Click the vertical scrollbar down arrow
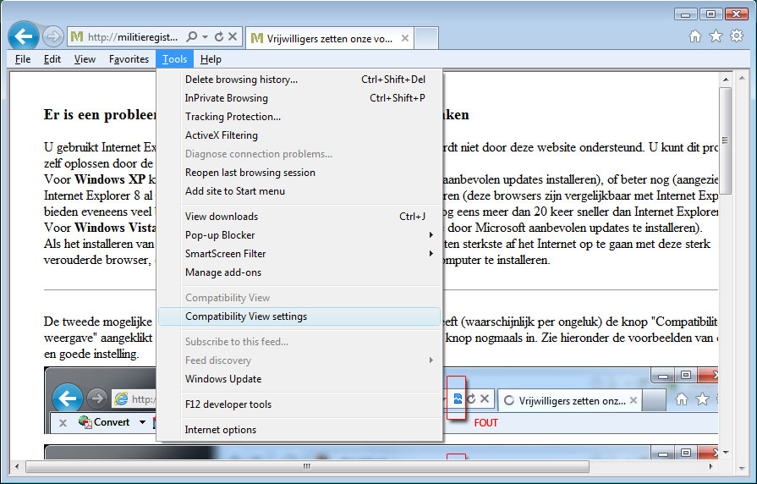 (726, 453)
